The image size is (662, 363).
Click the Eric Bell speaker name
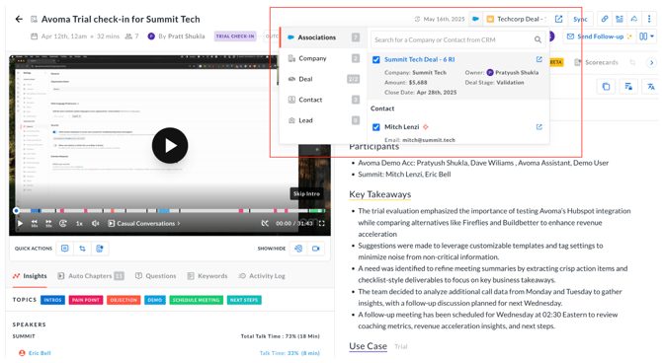(x=40, y=353)
